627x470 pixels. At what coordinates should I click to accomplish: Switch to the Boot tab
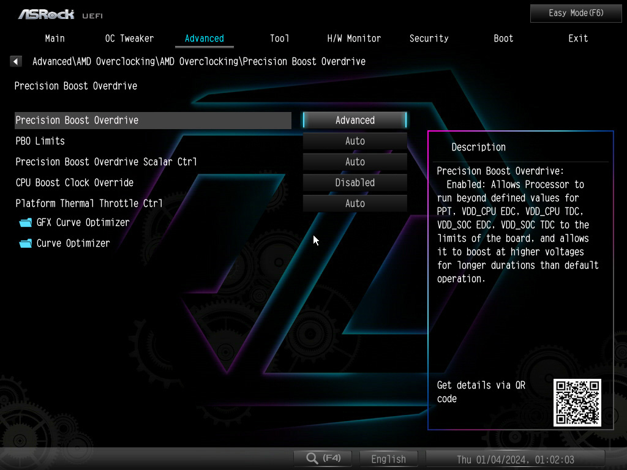pyautogui.click(x=503, y=39)
